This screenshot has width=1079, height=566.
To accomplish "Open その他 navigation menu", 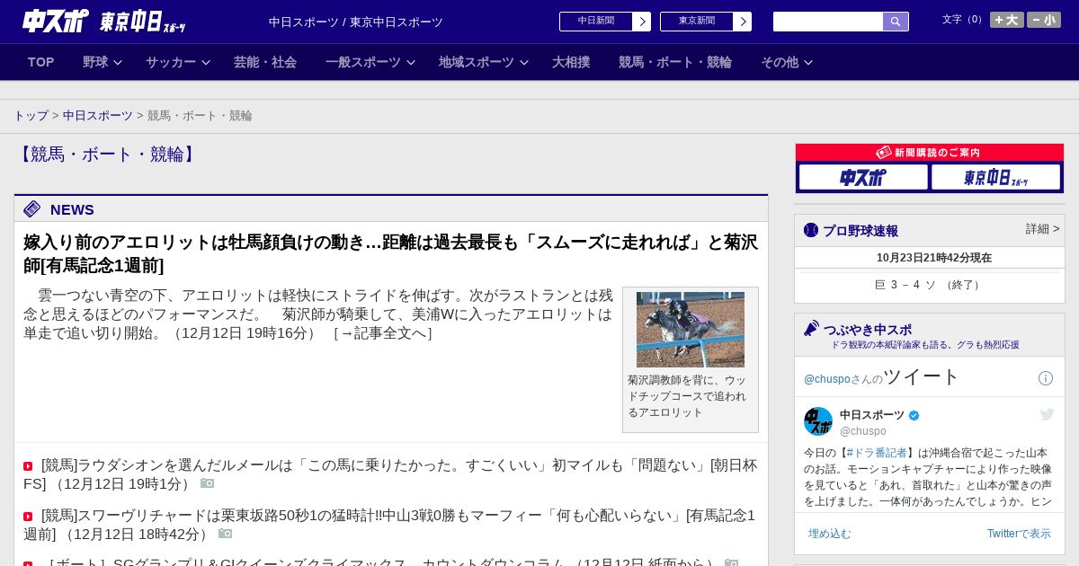I will (780, 62).
